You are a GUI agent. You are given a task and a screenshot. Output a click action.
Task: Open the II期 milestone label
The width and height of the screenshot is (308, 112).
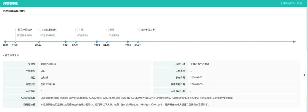coord(81,30)
